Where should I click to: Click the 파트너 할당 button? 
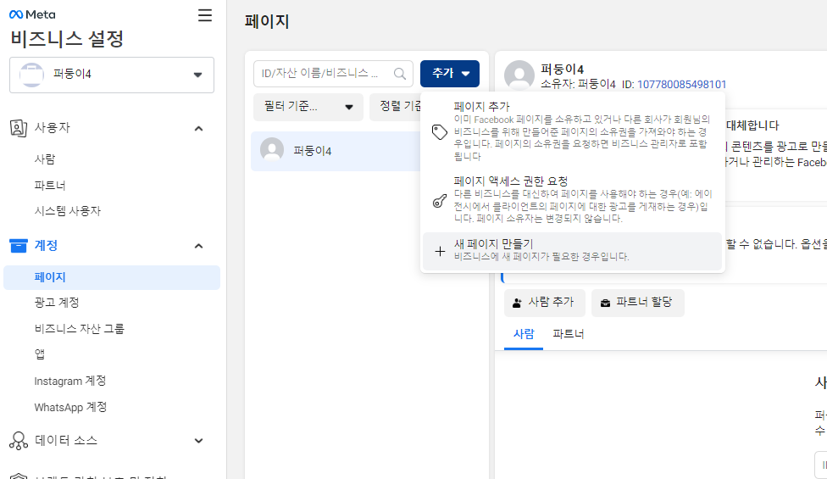click(x=638, y=303)
